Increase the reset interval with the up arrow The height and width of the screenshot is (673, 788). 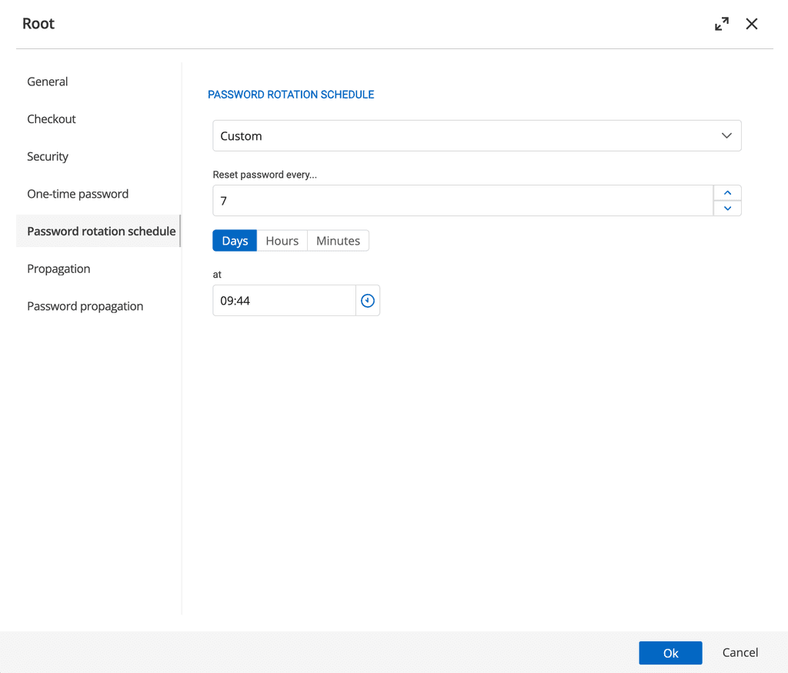tap(727, 192)
